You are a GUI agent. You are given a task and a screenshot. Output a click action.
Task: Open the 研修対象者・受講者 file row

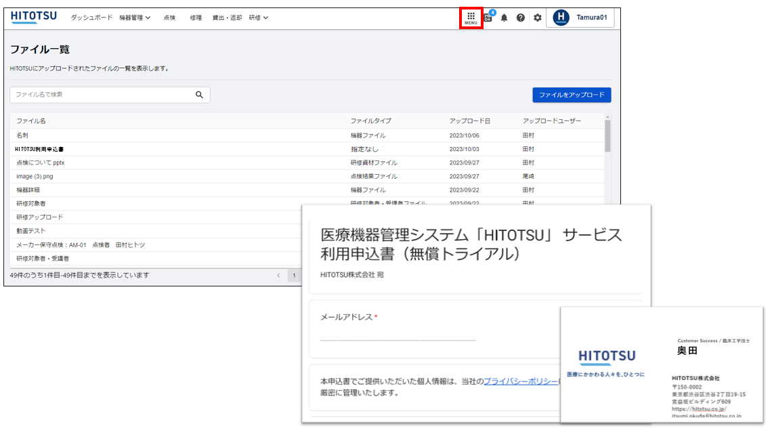click(156, 259)
